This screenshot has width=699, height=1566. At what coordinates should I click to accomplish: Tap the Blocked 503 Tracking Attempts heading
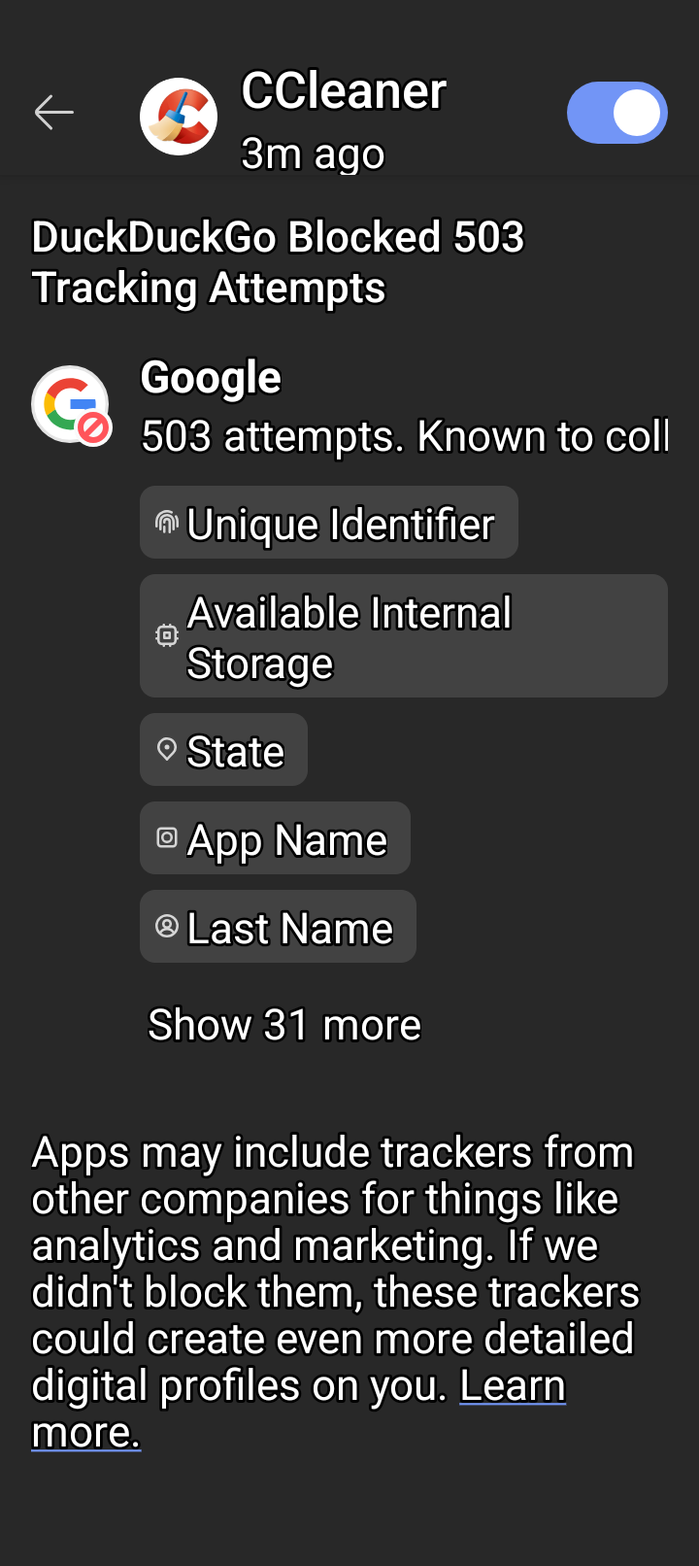tap(278, 262)
